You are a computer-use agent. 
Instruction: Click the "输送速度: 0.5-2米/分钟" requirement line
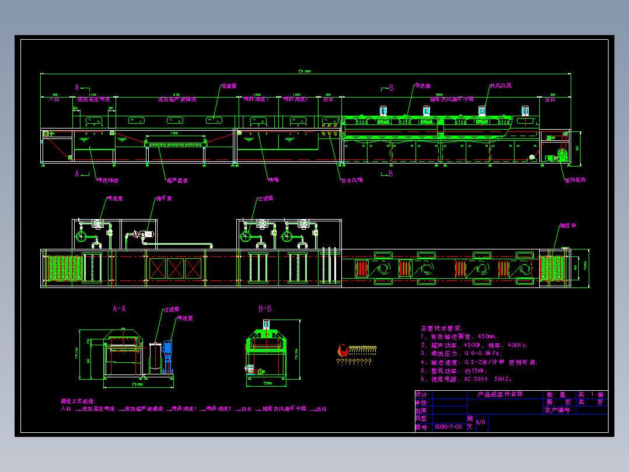pos(480,362)
